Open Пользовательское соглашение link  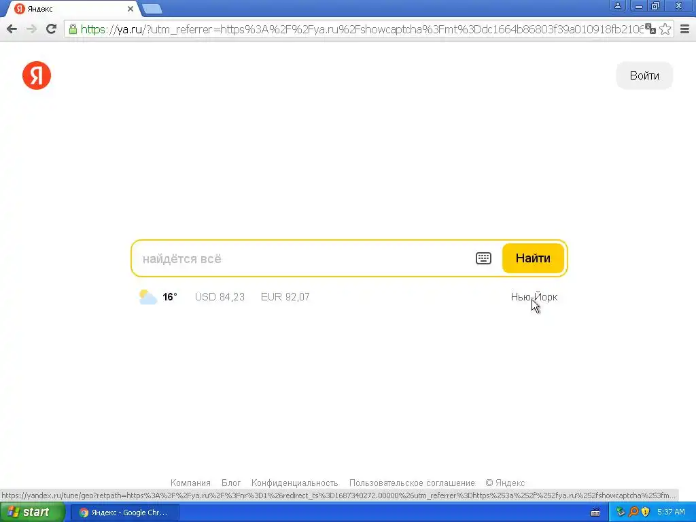click(412, 483)
